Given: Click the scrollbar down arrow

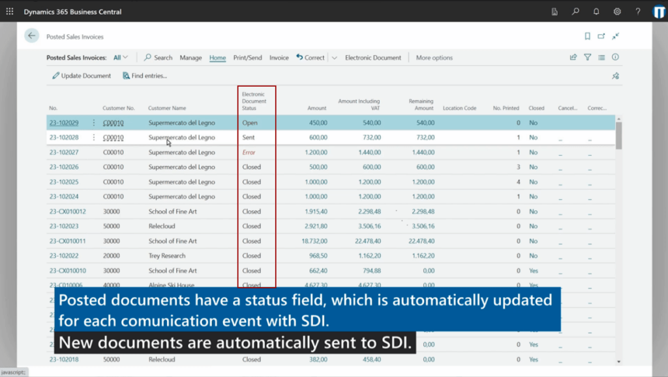Looking at the screenshot, I should tap(618, 362).
